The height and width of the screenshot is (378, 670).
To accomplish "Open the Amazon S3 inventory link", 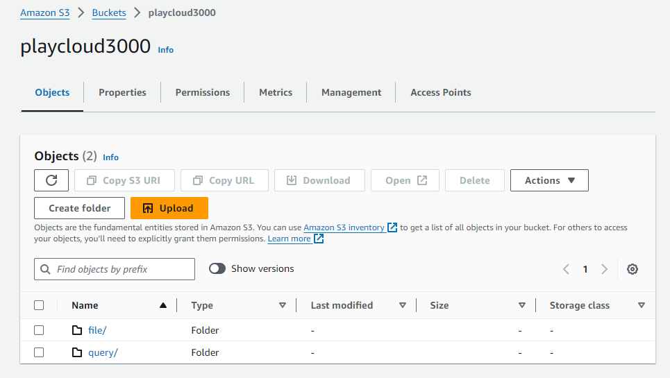I will [x=344, y=227].
